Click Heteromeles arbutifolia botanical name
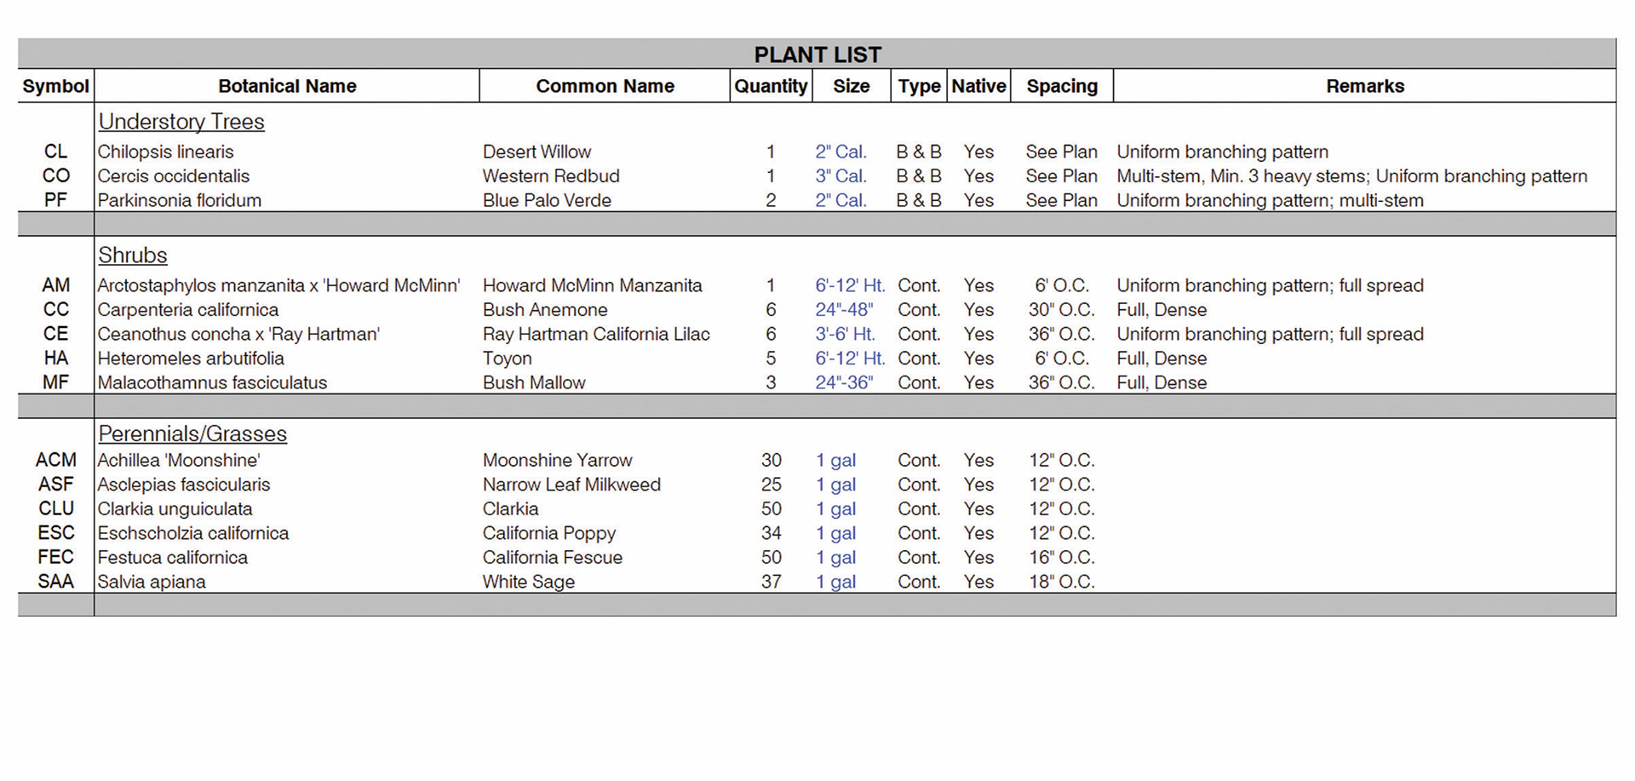Image resolution: width=1635 pixels, height=781 pixels. 191,359
